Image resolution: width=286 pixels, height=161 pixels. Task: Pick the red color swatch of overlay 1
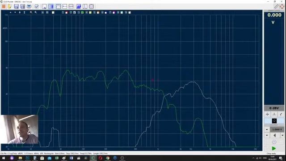(67, 13)
